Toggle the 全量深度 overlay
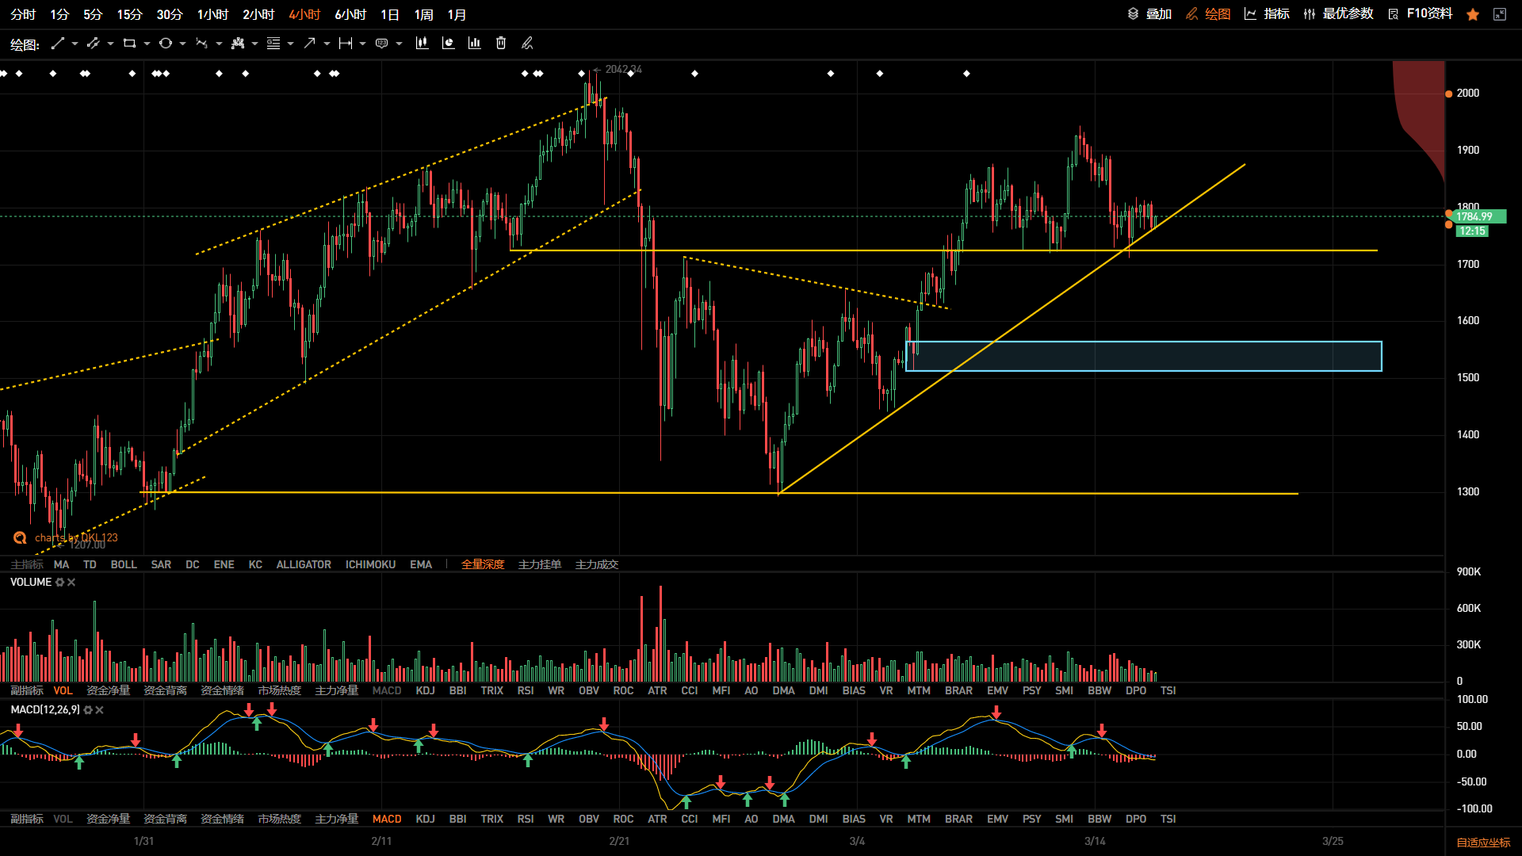This screenshot has height=856, width=1522. 483,564
